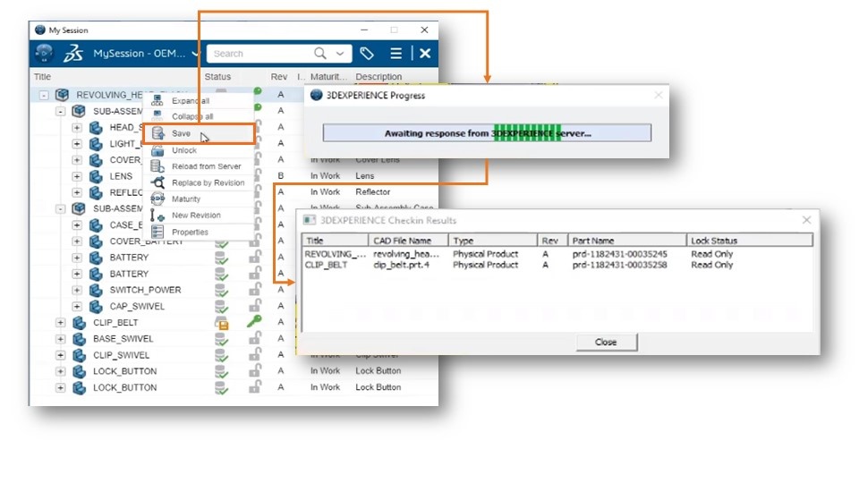Click the REVOLVING_HEAD assembly icon
This screenshot has width=859, height=483.
point(63,96)
